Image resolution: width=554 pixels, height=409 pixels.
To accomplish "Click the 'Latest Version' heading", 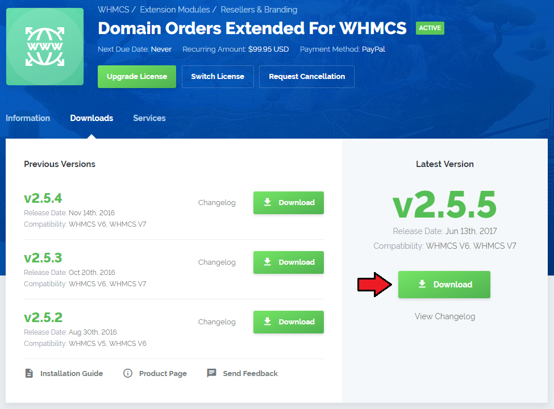I will 445,164.
